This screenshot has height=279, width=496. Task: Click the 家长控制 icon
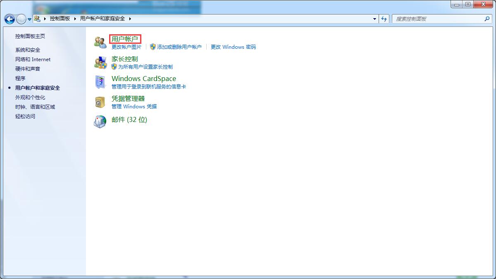click(100, 62)
